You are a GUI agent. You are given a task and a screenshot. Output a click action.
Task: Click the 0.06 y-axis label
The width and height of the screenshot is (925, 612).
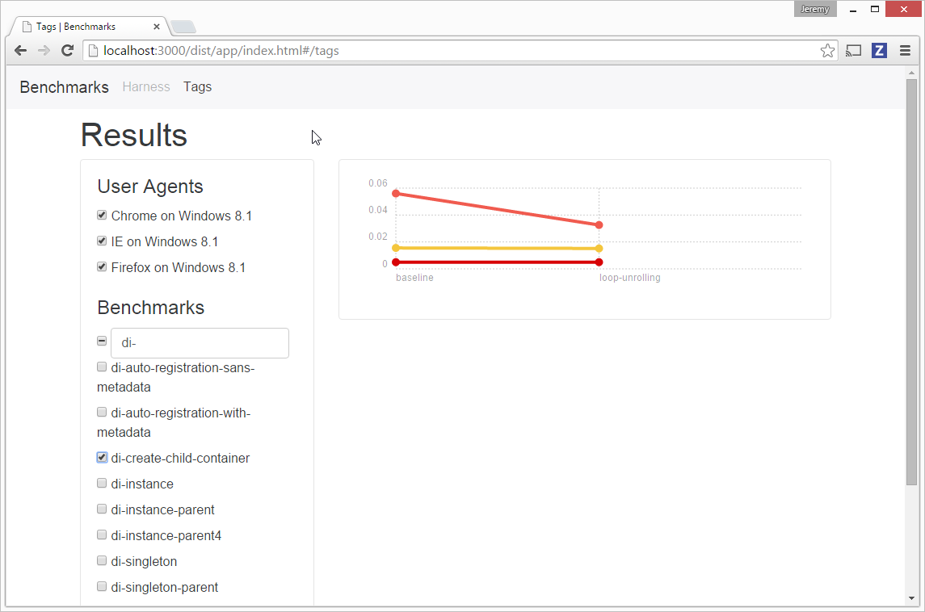(378, 183)
